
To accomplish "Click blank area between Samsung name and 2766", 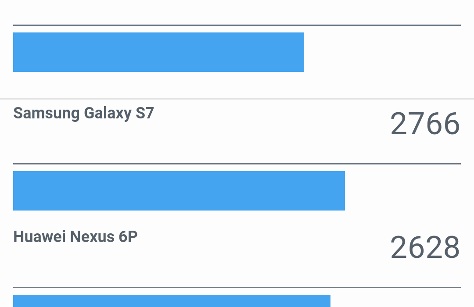I will 272,124.
